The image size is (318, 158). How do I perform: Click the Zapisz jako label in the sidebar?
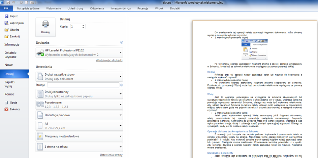click(x=17, y=23)
